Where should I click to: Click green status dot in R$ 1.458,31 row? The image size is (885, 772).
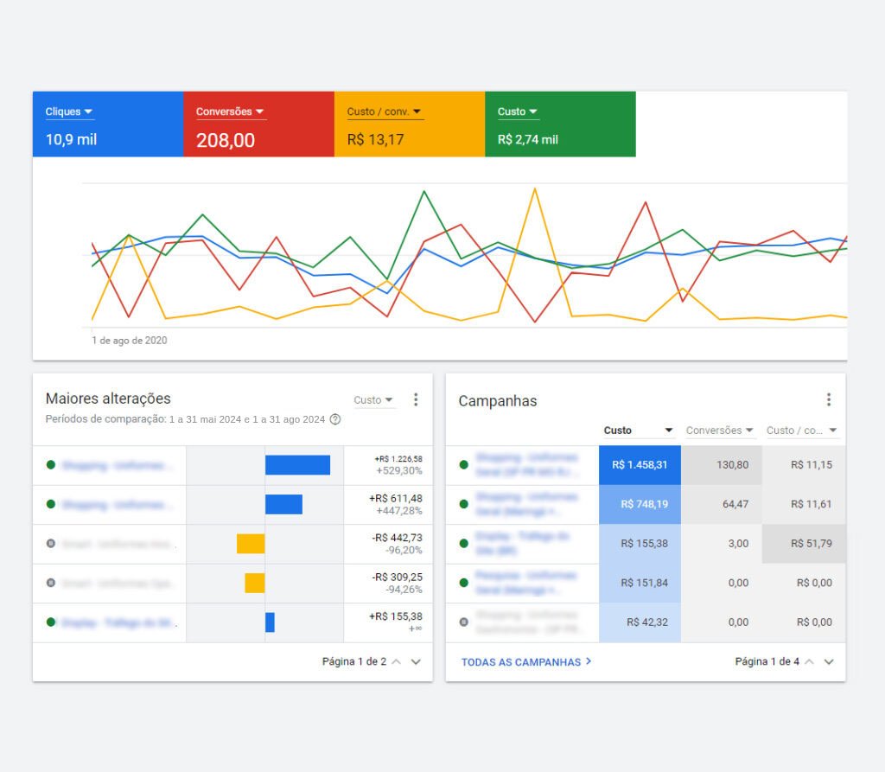point(464,465)
